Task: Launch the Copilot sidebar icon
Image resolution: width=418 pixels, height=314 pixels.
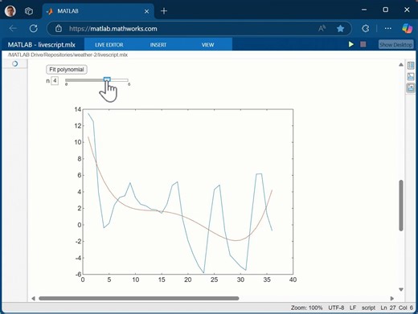Action: pyautogui.click(x=407, y=28)
